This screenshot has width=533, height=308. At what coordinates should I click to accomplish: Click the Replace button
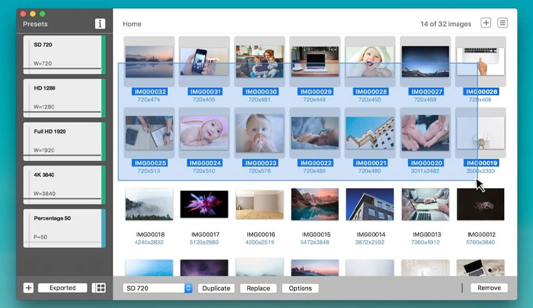coord(258,288)
